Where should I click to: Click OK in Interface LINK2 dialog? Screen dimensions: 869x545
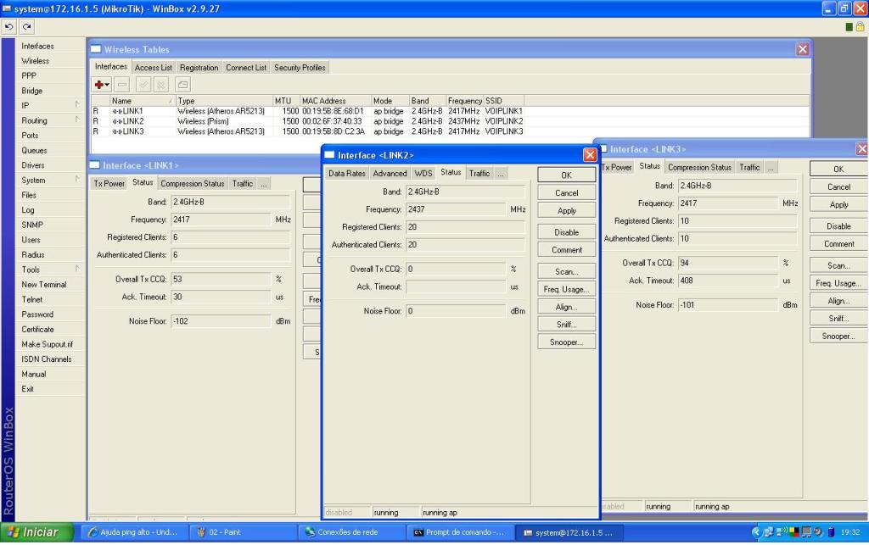[566, 175]
